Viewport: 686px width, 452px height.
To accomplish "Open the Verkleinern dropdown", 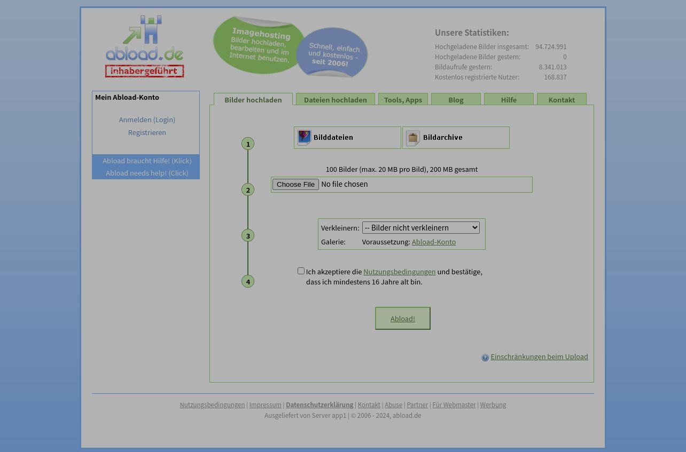I will tap(420, 228).
